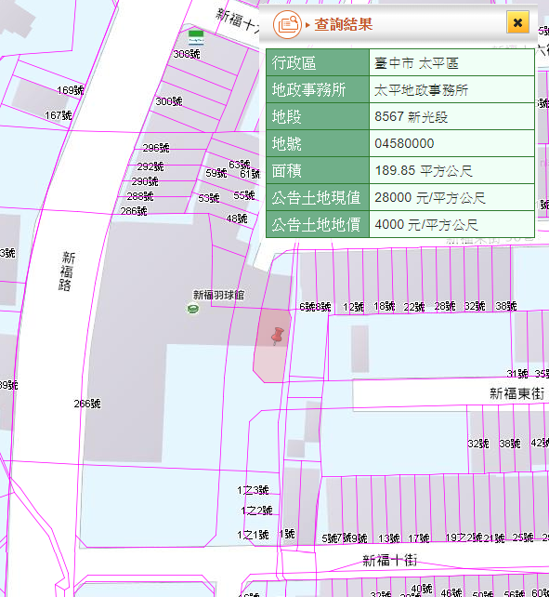This screenshot has width=549, height=597.
Task: Click the 公告土地地價 4000 value cell
Action: [451, 225]
